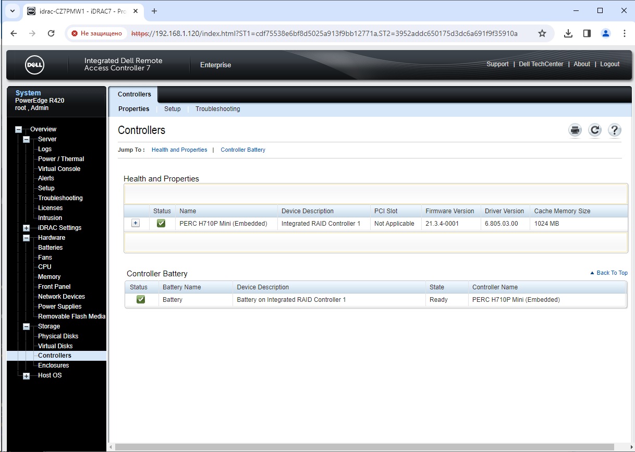The image size is (635, 452).
Task: Click the Dell logo in header
Action: tap(35, 65)
